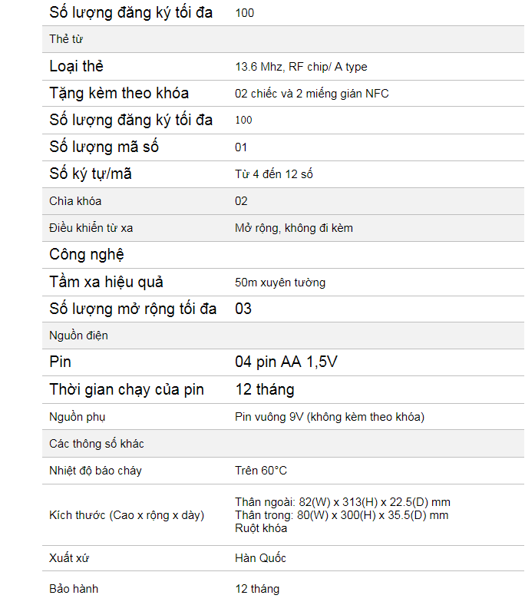
Task: Select 'Số lượng mở rộng tối đa' label
Action: pyautogui.click(x=133, y=309)
